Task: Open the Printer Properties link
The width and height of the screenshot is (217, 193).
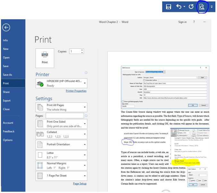Action: click(76, 91)
